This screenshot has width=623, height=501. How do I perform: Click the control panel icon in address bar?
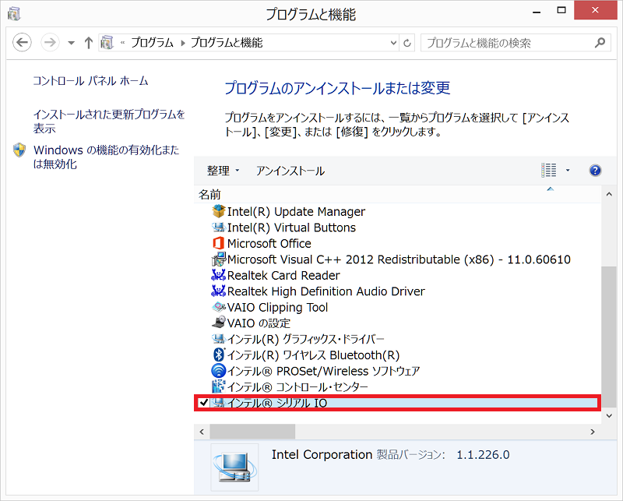pyautogui.click(x=107, y=43)
